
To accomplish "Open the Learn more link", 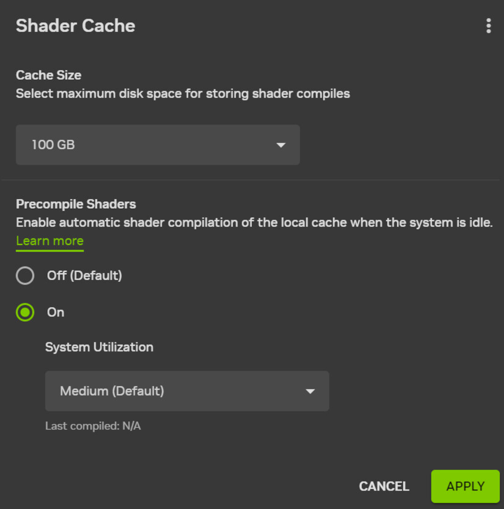I will pyautogui.click(x=50, y=241).
